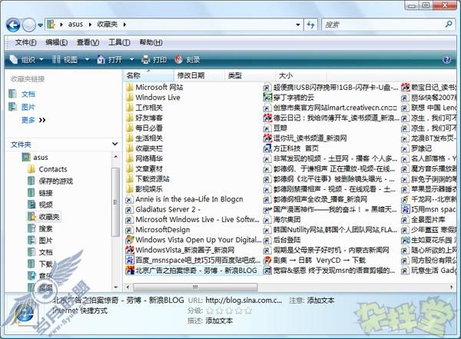The width and height of the screenshot is (461, 339).
Task: Sort by the 名称 column header
Action: click(x=148, y=75)
